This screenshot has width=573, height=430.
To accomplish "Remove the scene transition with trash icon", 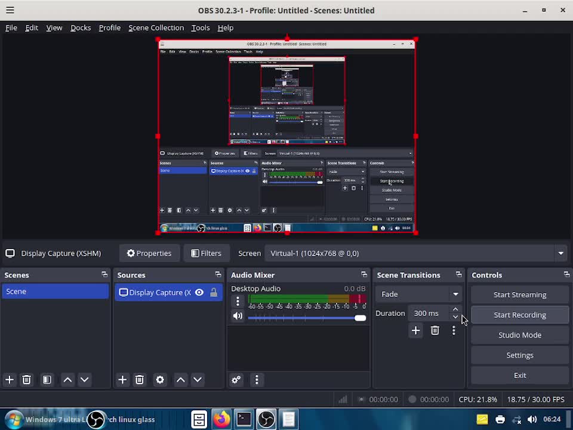I will coord(435,330).
